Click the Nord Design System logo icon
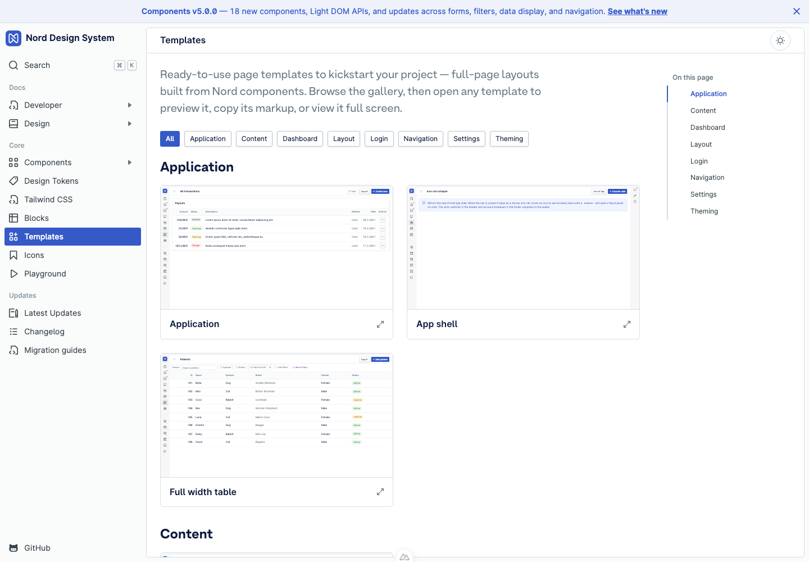This screenshot has height=562, width=809. coord(13,38)
